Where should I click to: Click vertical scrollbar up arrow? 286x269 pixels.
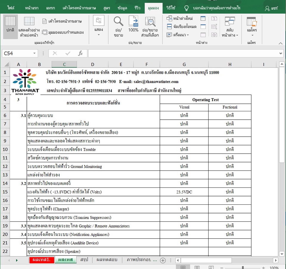coord(282,64)
